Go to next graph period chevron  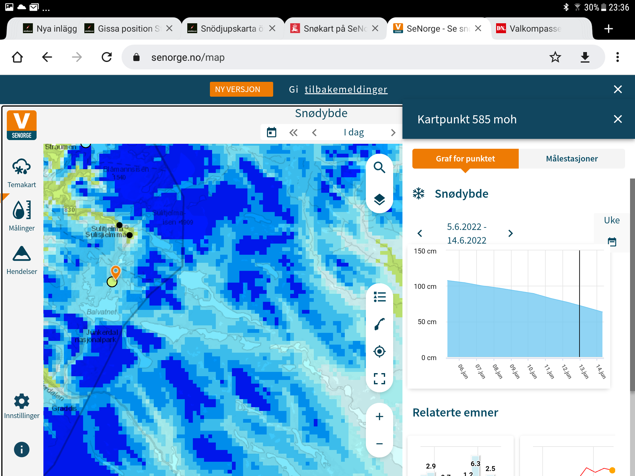[x=510, y=233]
